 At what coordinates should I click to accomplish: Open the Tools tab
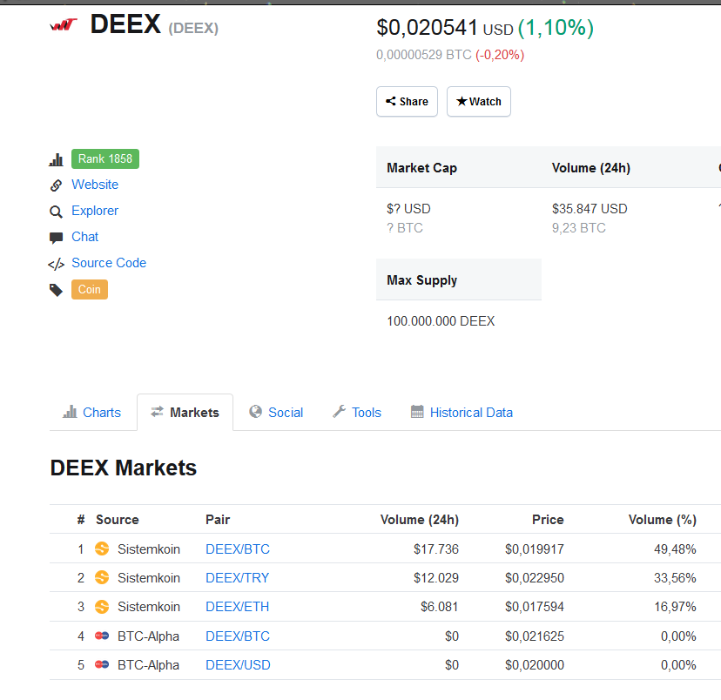coord(357,413)
